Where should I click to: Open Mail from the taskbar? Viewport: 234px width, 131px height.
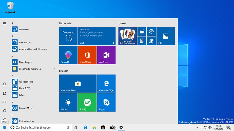112,127
